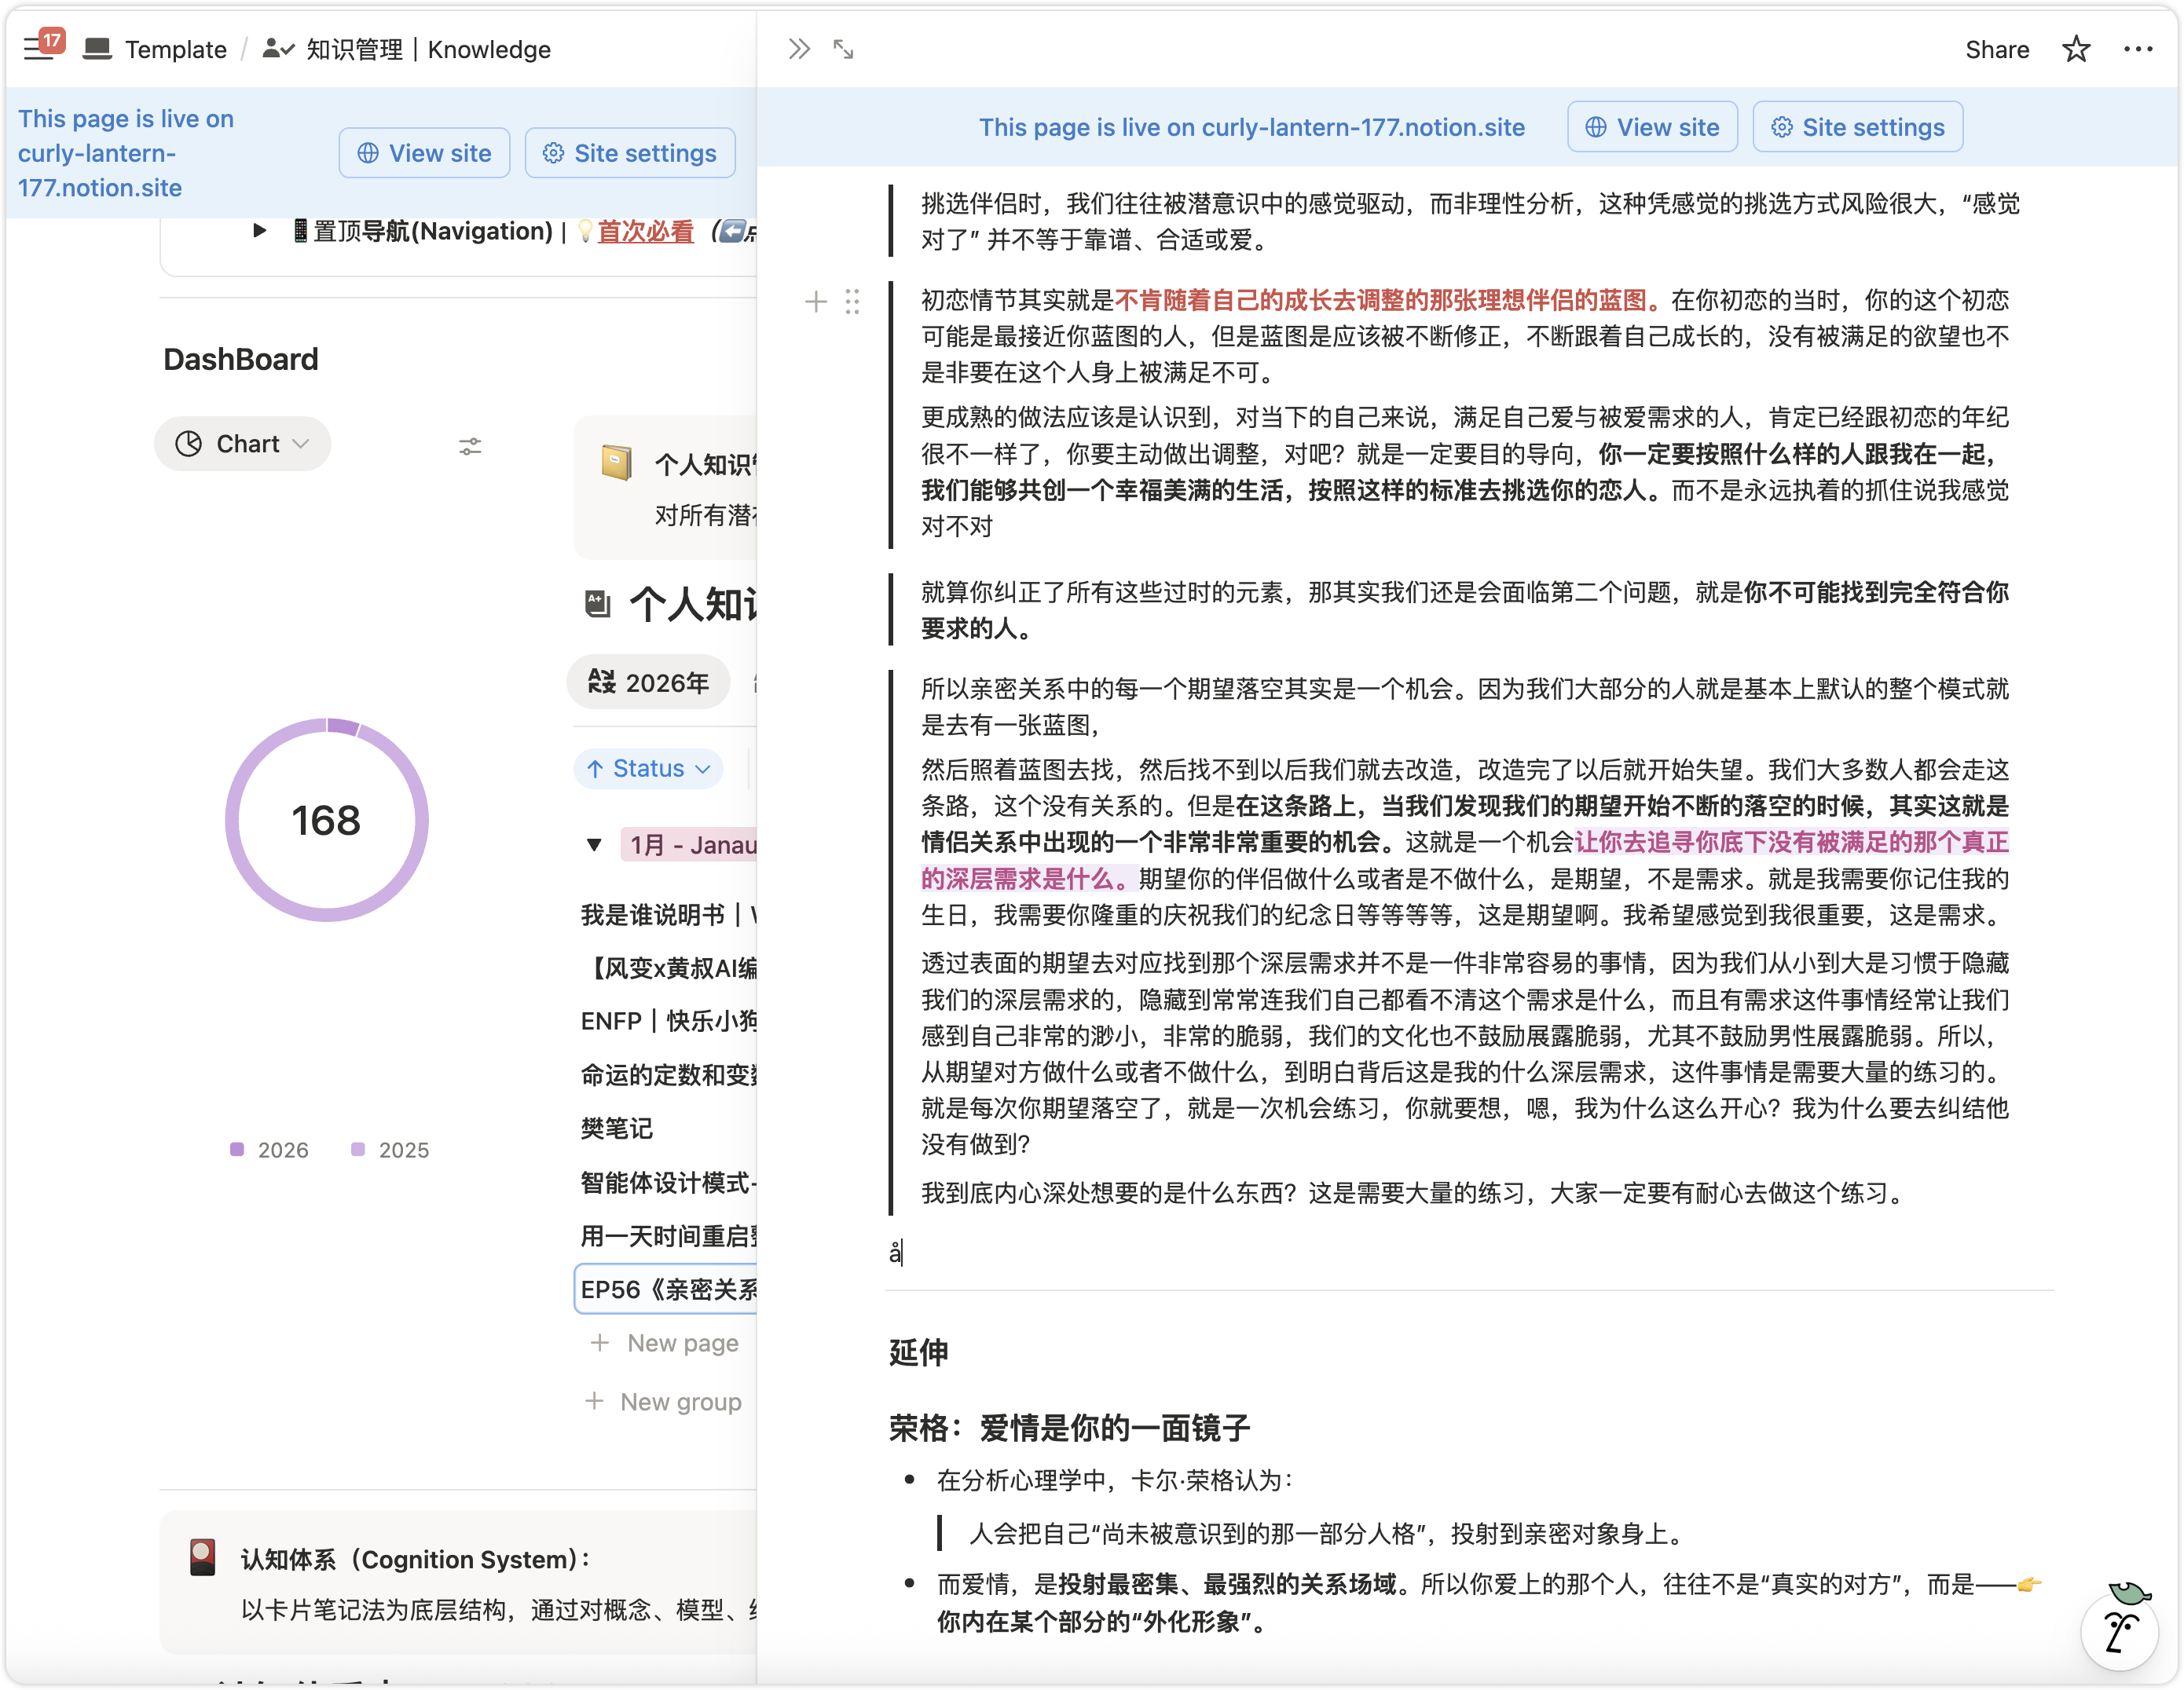Click Template in the breadcrumb

175,49
